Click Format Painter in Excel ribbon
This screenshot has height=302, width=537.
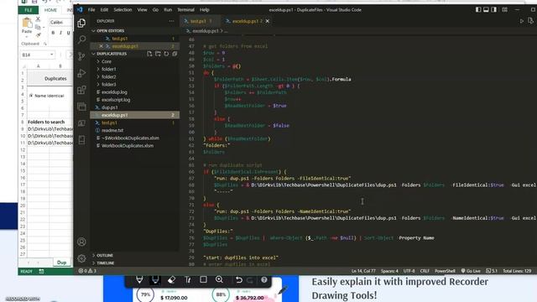coord(38,35)
